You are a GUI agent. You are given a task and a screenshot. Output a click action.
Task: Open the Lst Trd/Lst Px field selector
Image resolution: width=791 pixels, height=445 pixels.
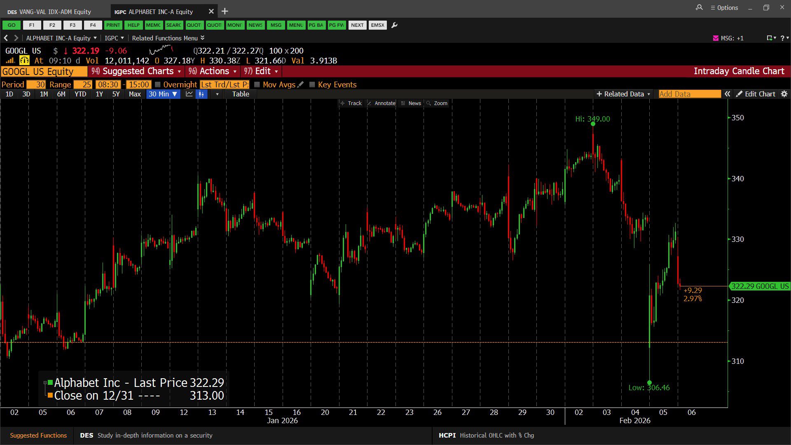tap(225, 84)
